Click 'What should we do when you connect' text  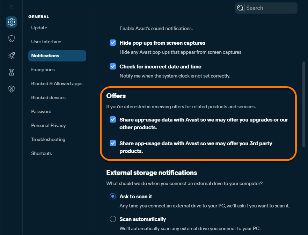(184, 184)
